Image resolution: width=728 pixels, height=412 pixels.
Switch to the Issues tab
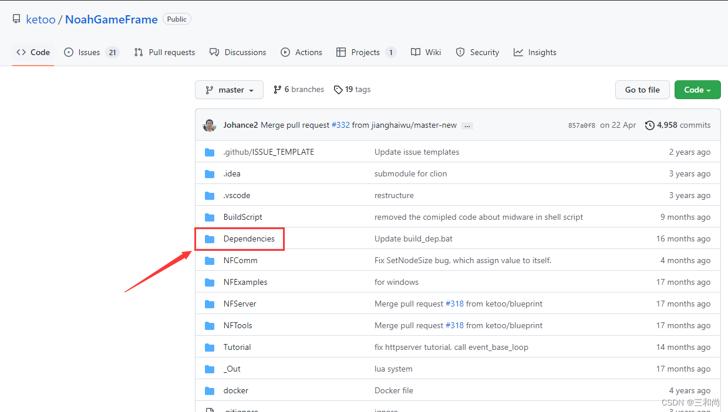90,52
